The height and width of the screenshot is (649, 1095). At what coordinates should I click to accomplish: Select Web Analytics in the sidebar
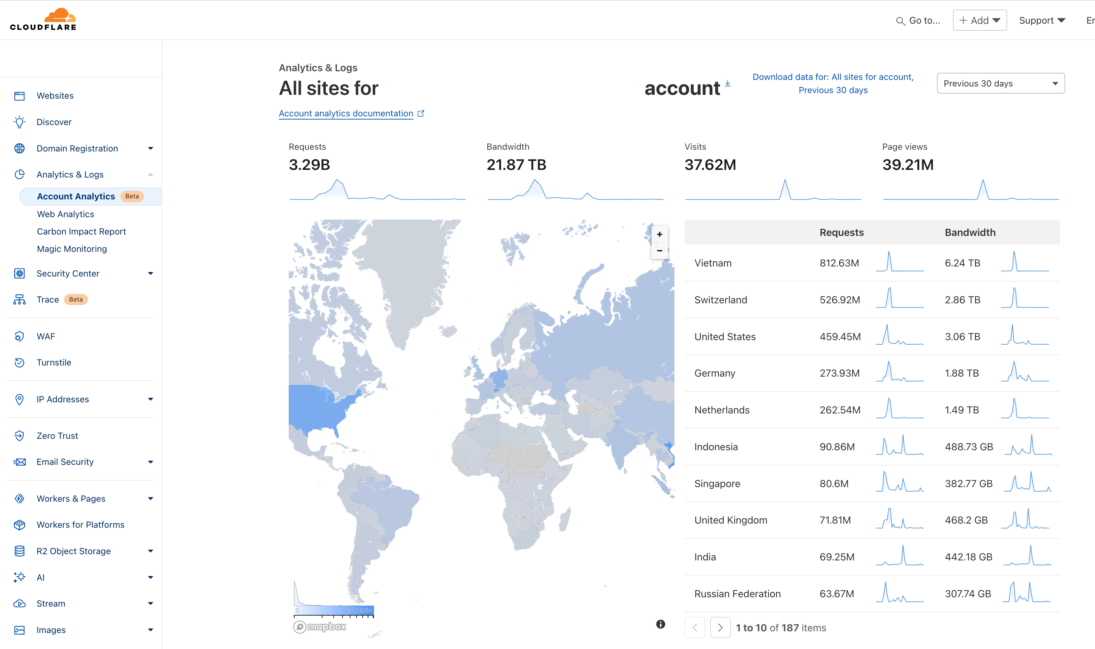coord(65,214)
